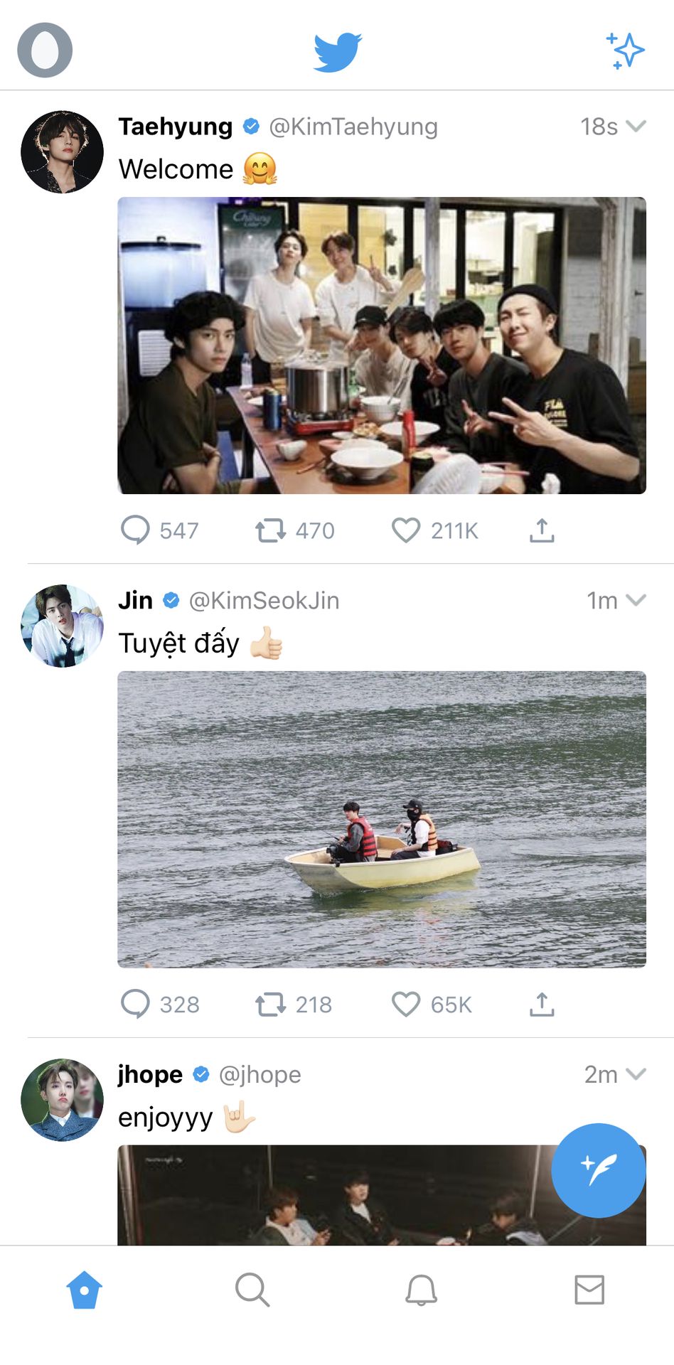This screenshot has width=674, height=1365.
Task: Share Jin's tweet via share icon
Action: pyautogui.click(x=542, y=1005)
